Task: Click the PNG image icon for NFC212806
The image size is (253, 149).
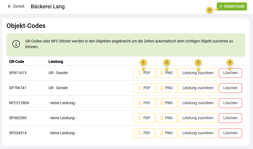Action: click(x=162, y=103)
